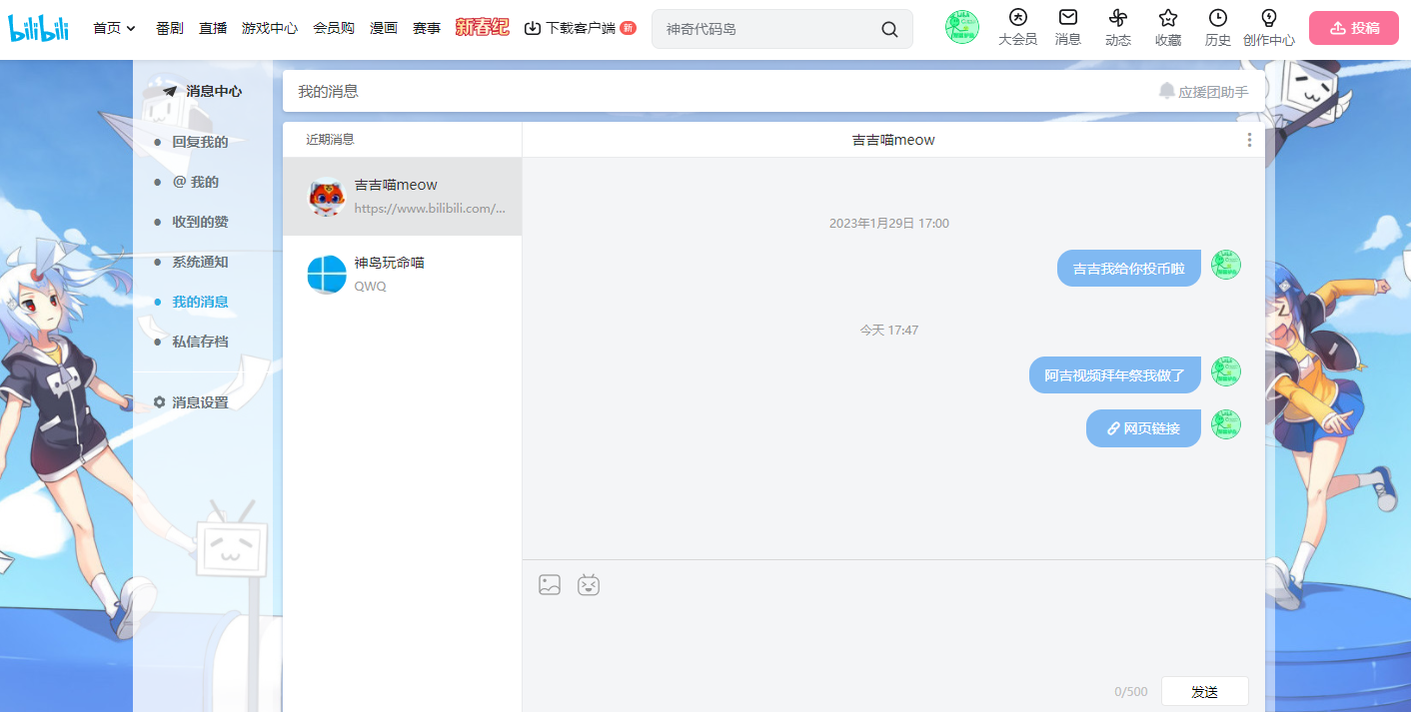Select 系统通知 in sidebar

[x=200, y=262]
